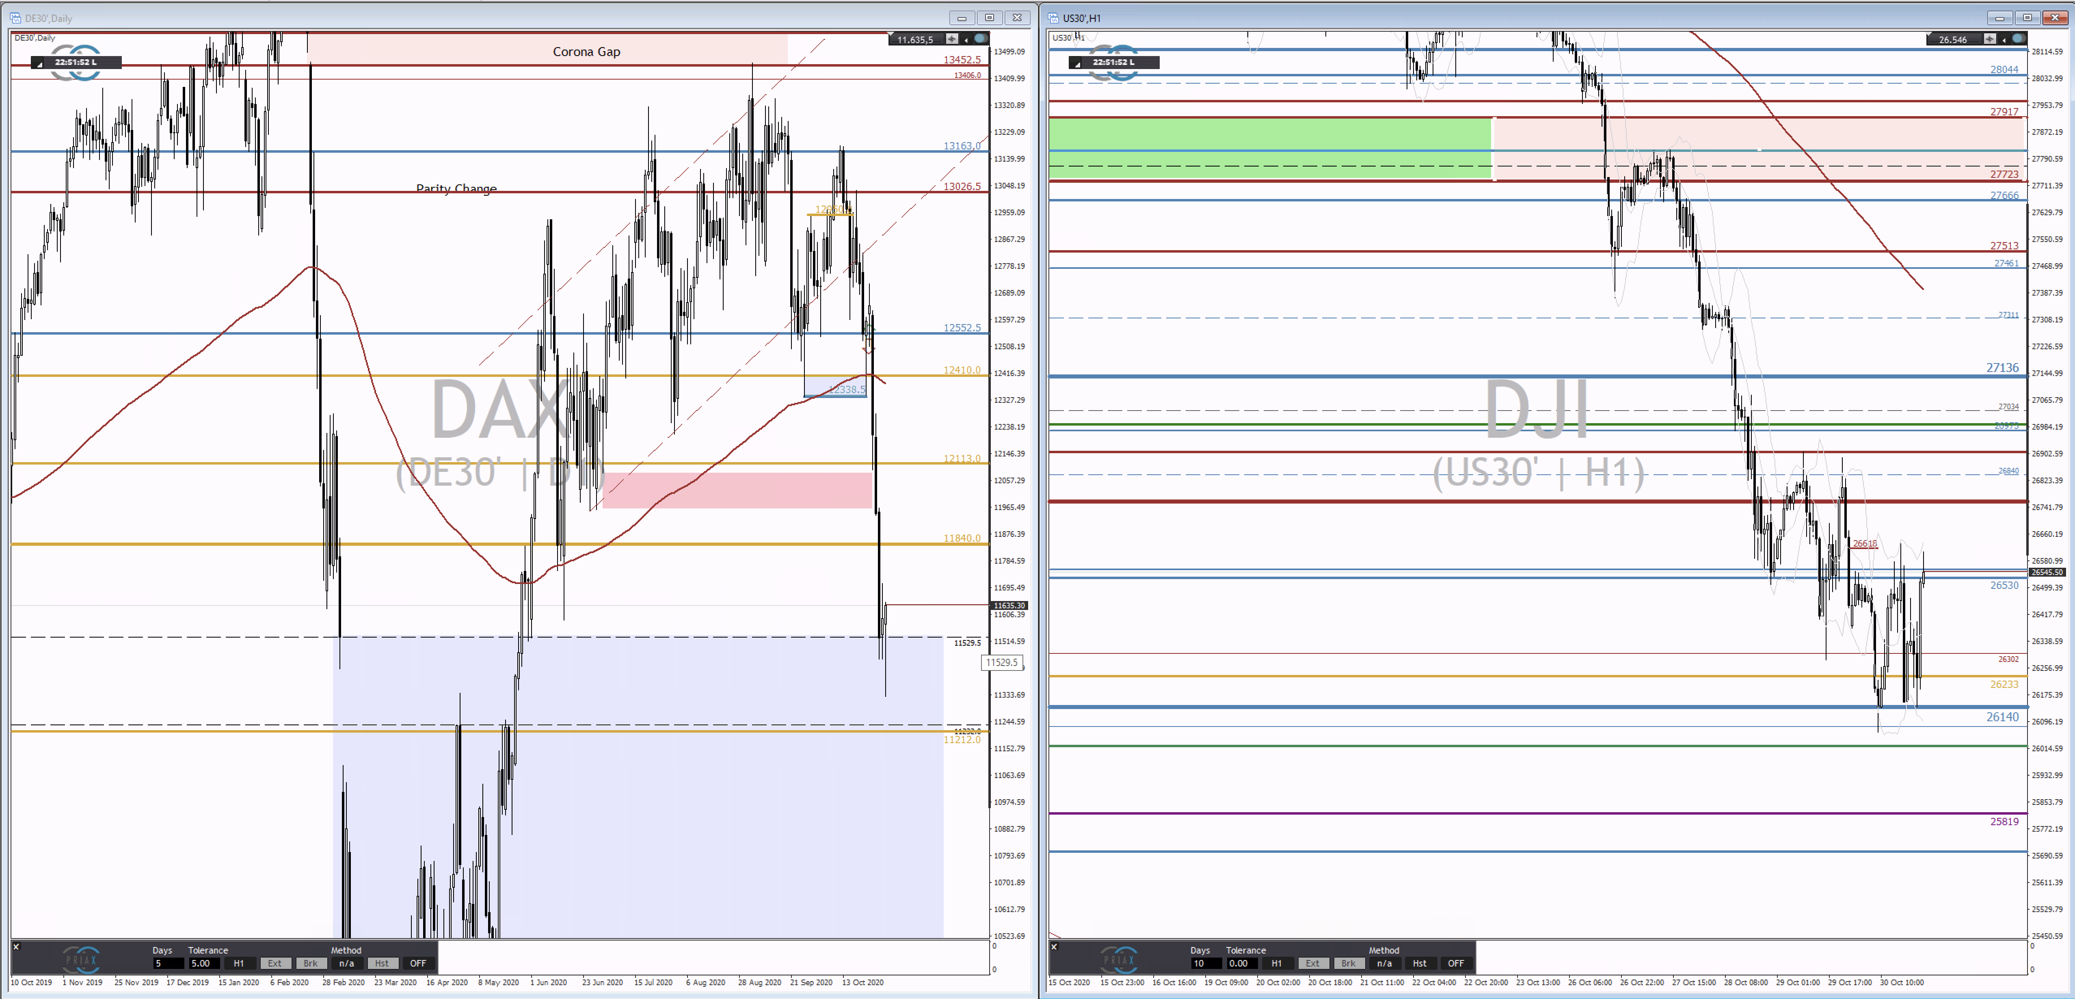Click the 12552.5 level label in DE30 chart
Viewport: 2075px width, 999px height.
click(963, 328)
